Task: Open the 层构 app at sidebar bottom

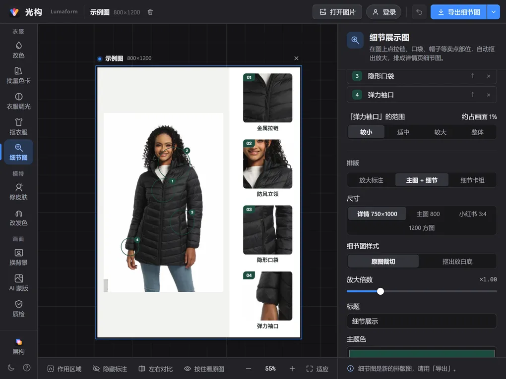Action: pos(18,346)
